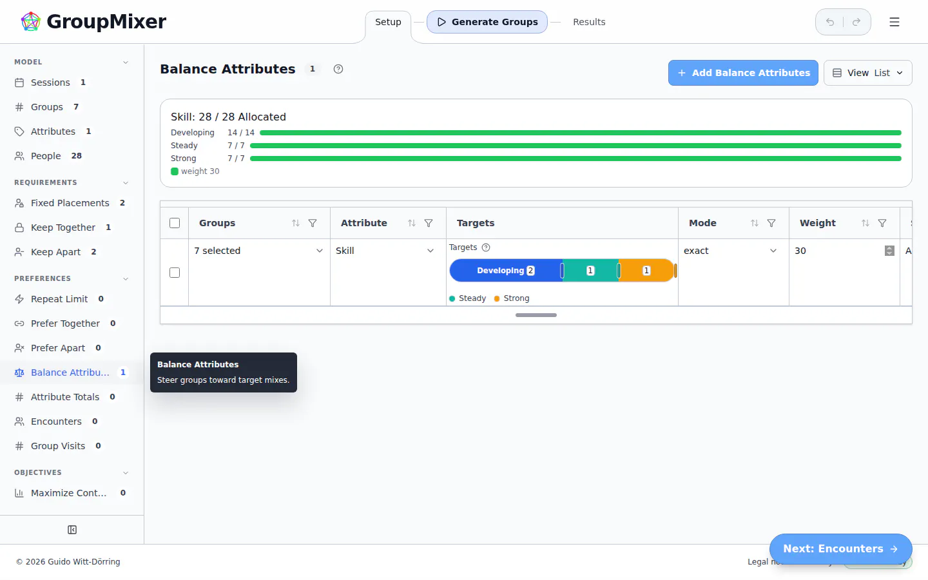The image size is (928, 580).
Task: Sort the Attribute column
Action: pos(412,223)
